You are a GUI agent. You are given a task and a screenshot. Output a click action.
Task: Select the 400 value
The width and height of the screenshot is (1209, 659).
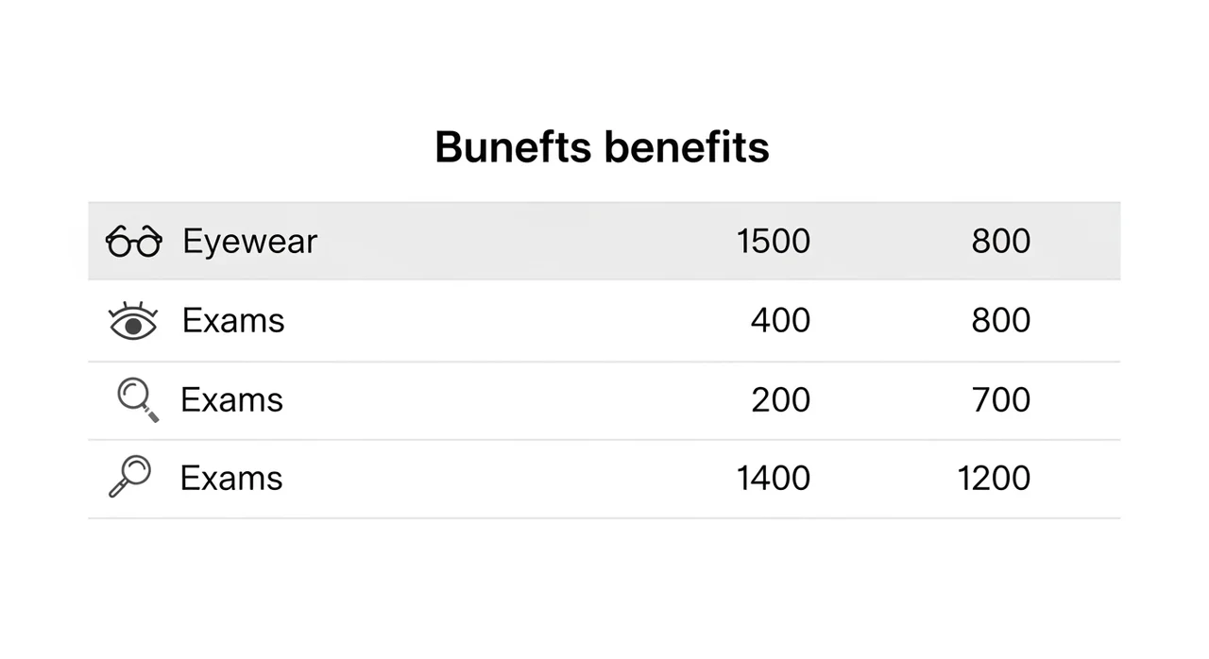tap(780, 321)
